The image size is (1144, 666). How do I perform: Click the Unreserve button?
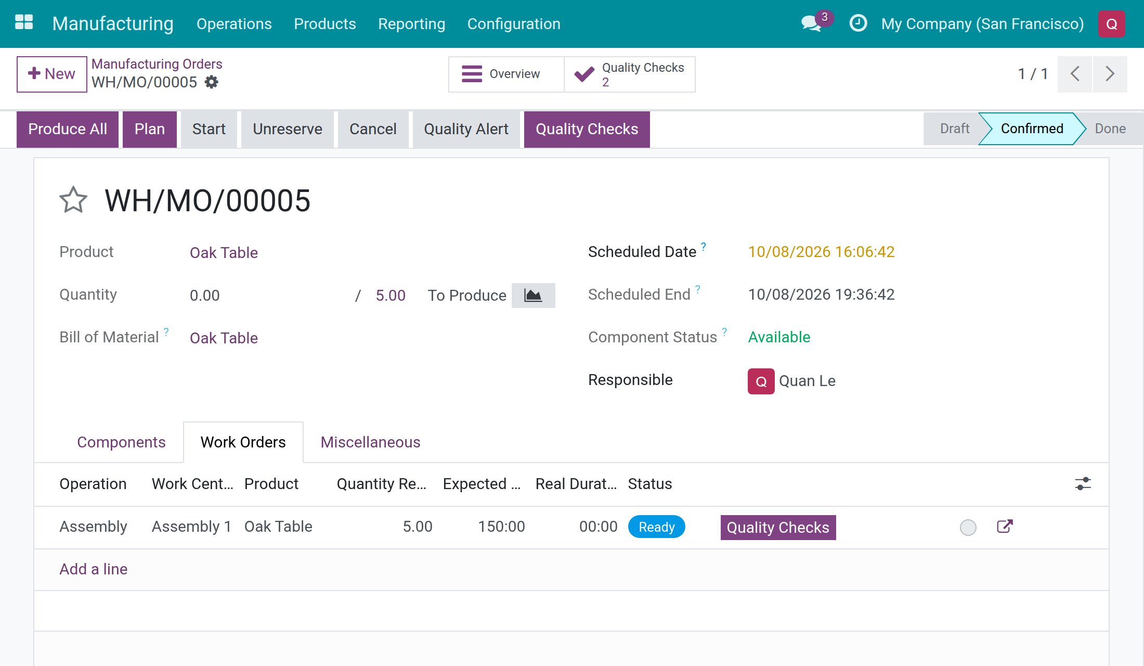point(288,129)
